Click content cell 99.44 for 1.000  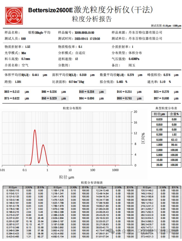[174, 145]
